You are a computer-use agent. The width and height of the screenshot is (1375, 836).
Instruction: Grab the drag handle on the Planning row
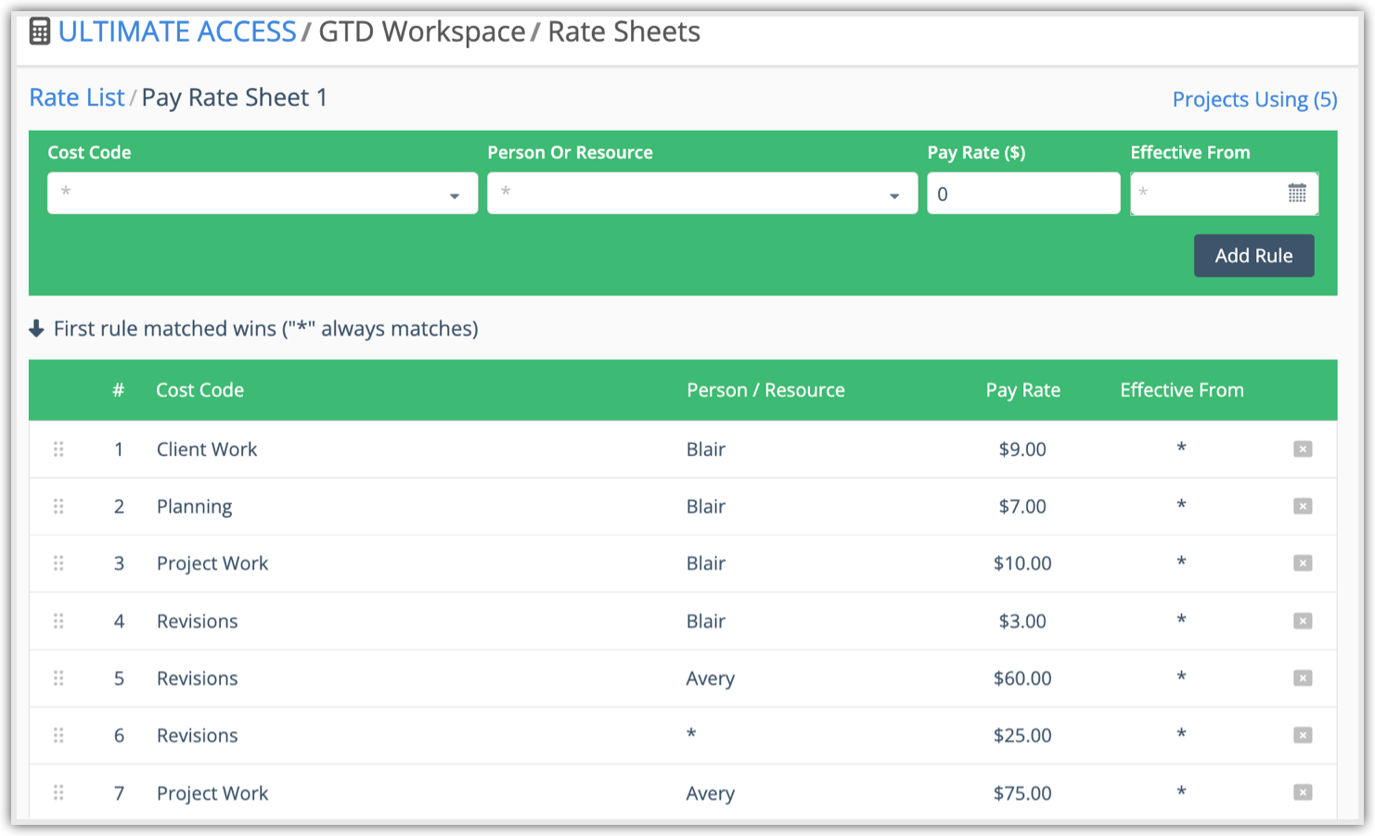[x=58, y=506]
